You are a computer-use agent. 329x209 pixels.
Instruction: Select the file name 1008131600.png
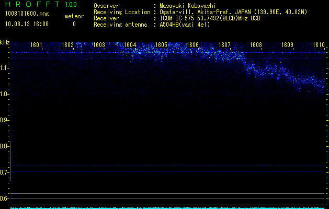tap(27, 14)
